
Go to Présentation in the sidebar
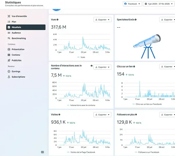pos(18,49)
